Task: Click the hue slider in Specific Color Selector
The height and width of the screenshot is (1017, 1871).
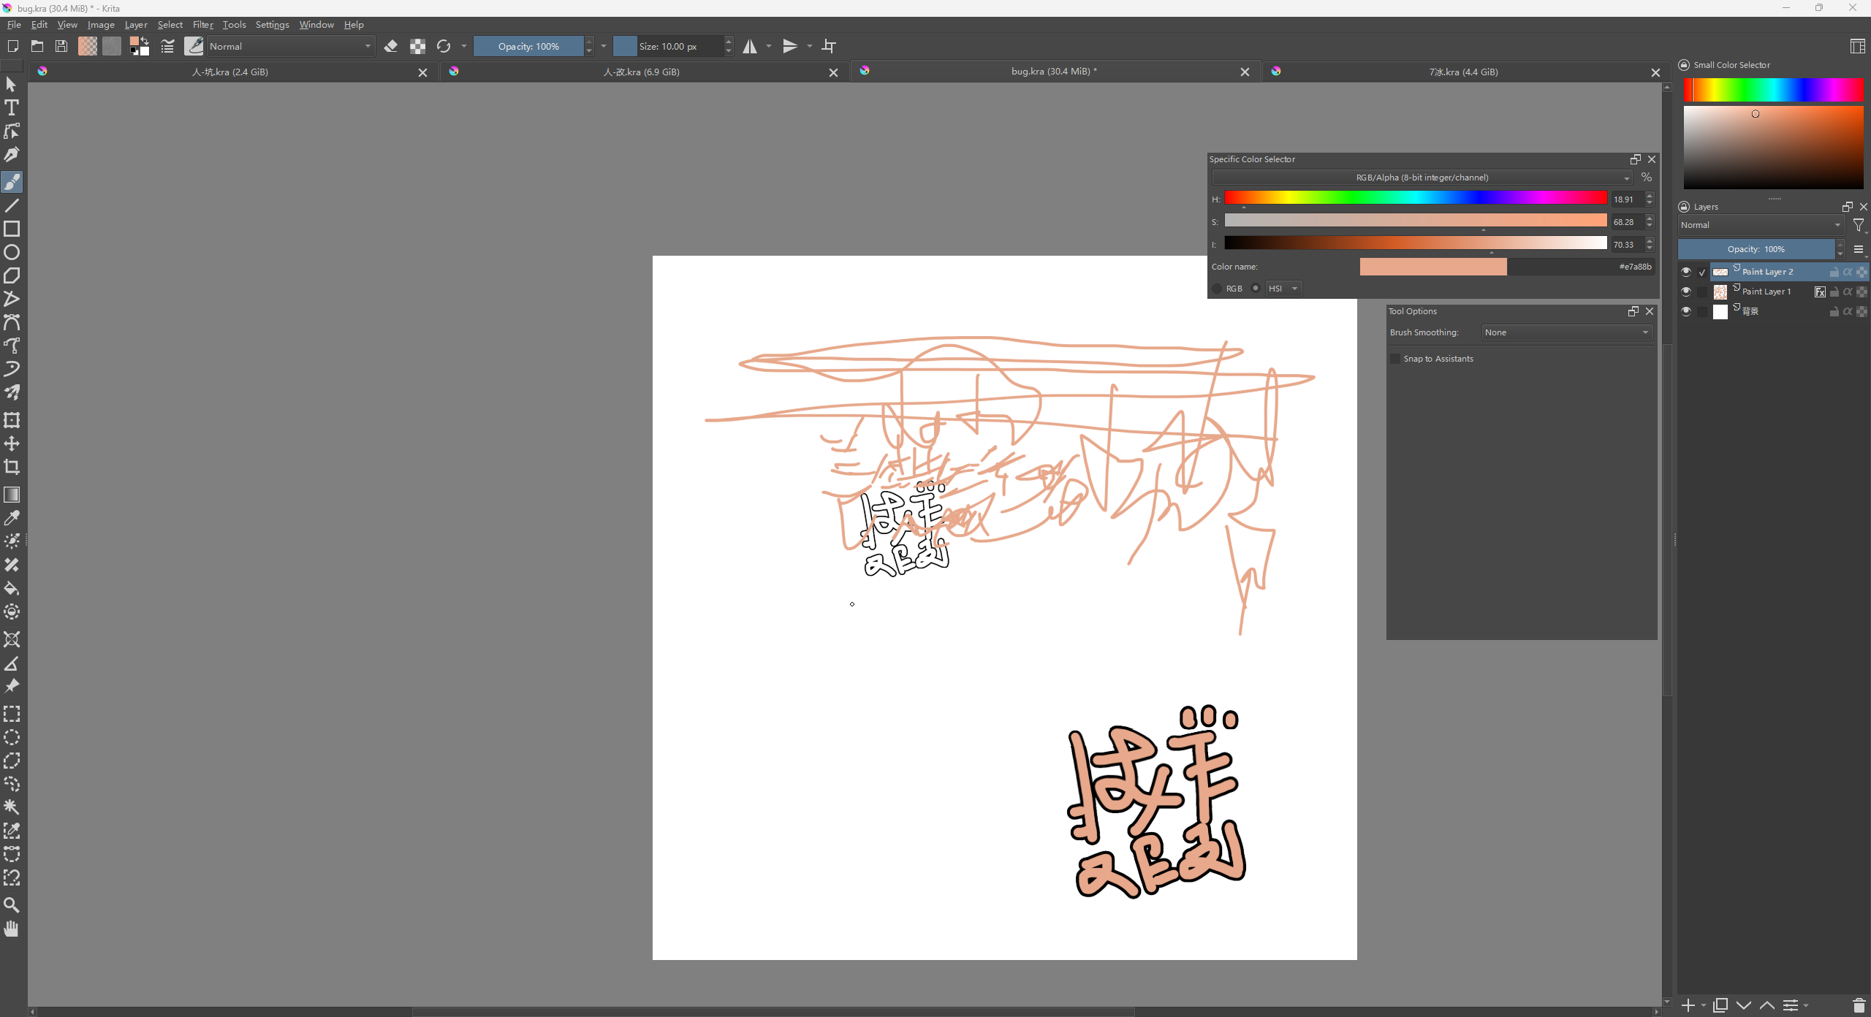Action: (x=1415, y=199)
